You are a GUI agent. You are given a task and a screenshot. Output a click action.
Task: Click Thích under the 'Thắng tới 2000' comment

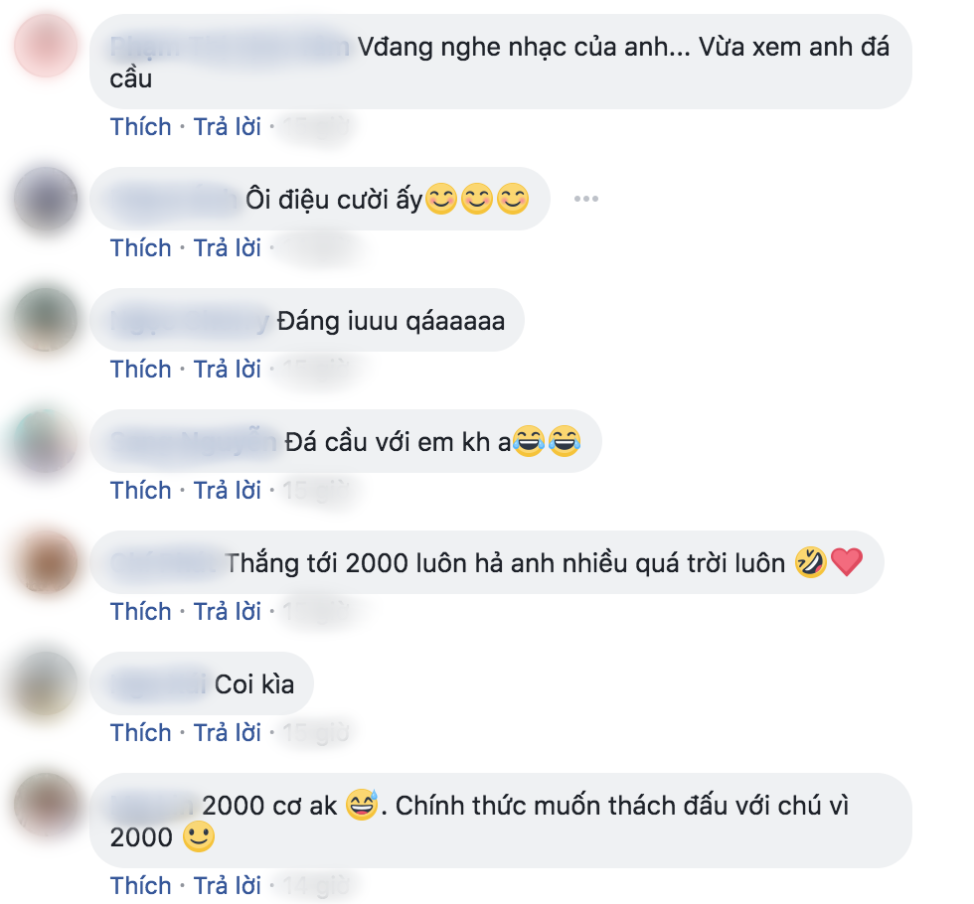(x=141, y=612)
